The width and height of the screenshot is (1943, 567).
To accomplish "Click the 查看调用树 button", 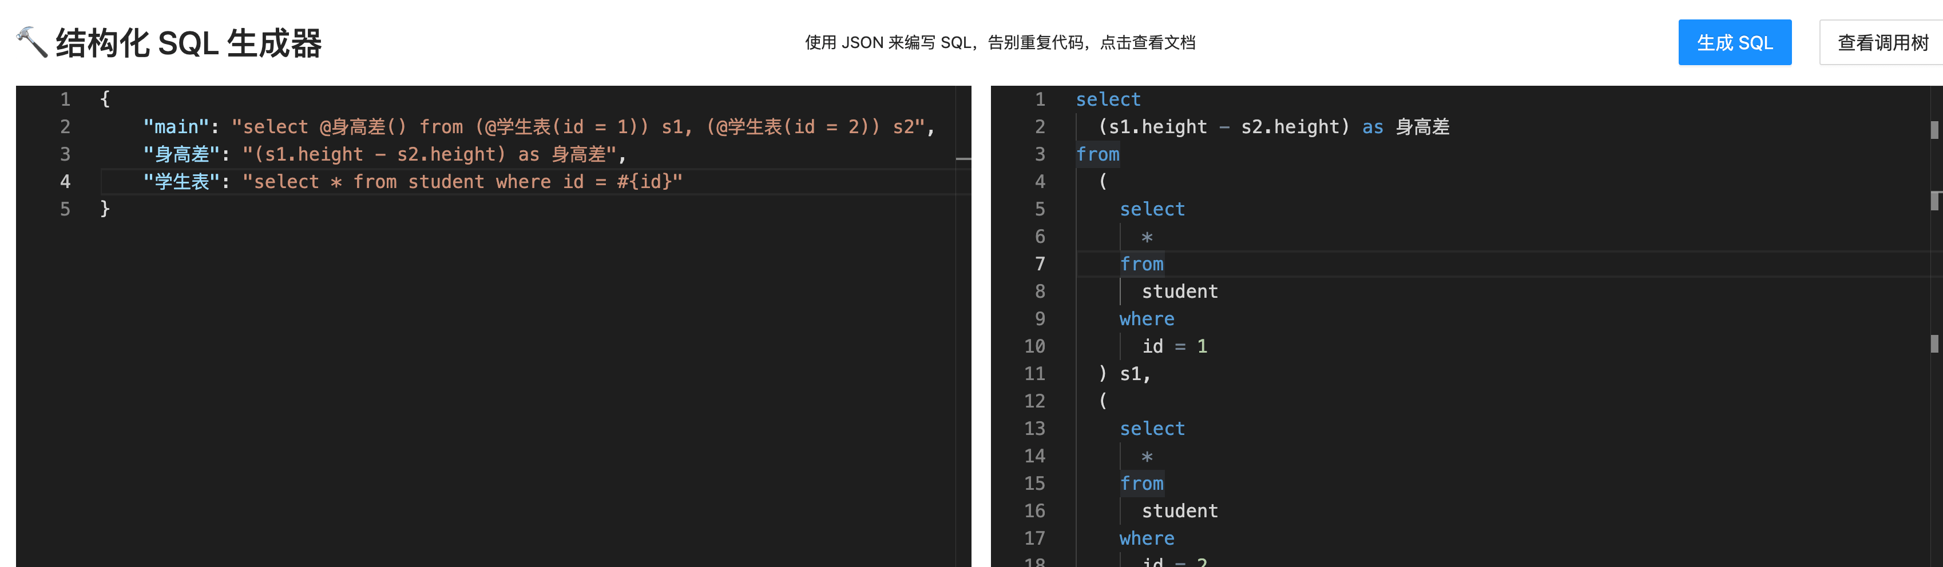I will tap(1882, 43).
